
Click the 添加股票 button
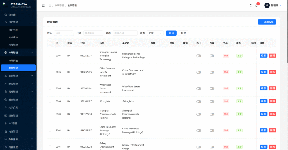point(267,22)
